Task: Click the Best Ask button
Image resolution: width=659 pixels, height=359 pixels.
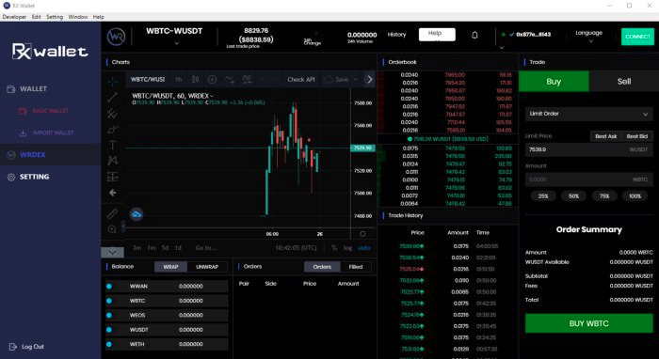Action: tap(606, 136)
